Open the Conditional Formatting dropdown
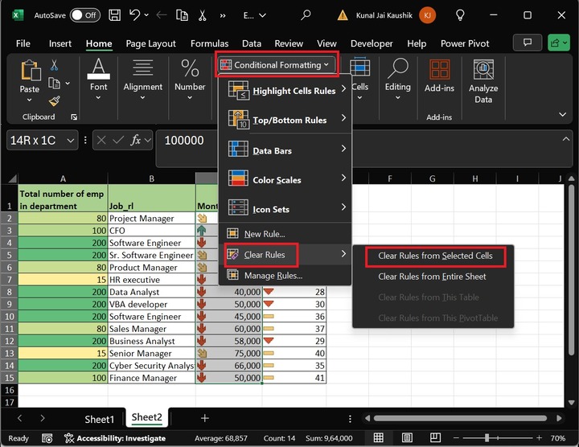This screenshot has height=447, width=579. pos(278,65)
